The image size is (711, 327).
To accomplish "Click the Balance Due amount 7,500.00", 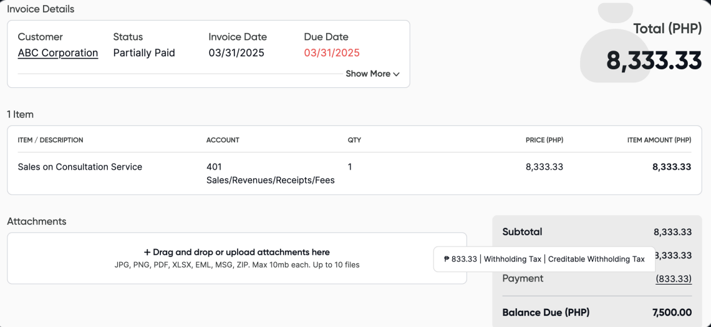I will pyautogui.click(x=672, y=313).
